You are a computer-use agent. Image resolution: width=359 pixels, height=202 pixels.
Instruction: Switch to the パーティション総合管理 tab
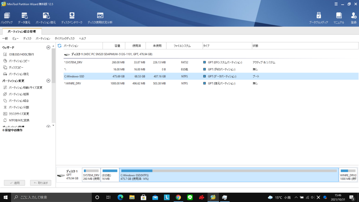[x=22, y=31]
